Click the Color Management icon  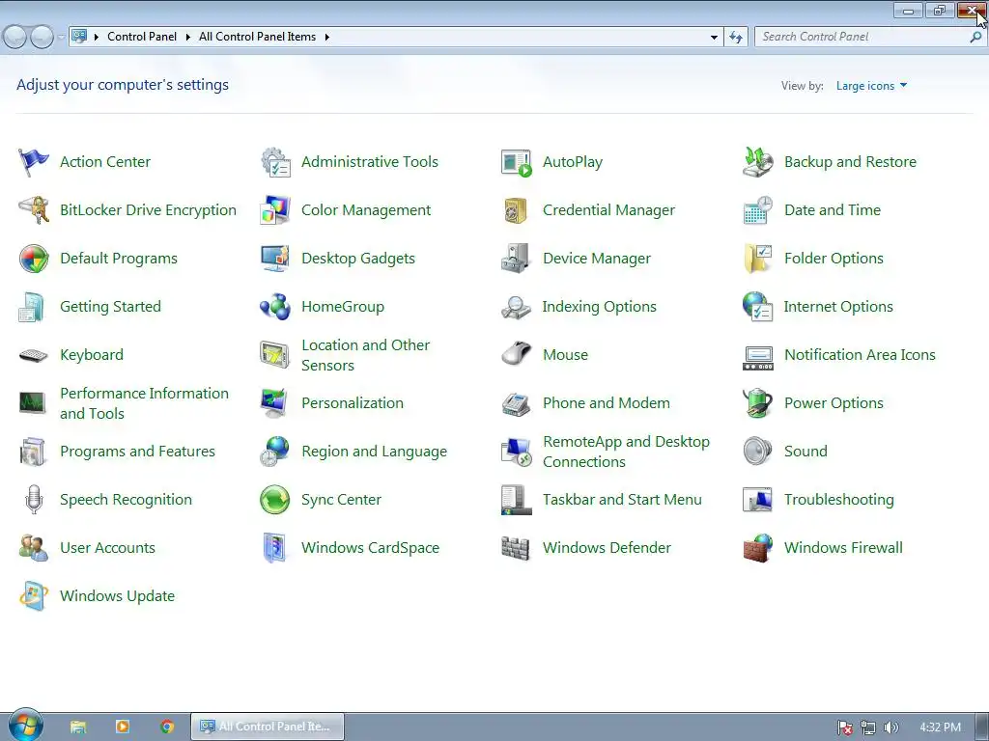coord(275,209)
